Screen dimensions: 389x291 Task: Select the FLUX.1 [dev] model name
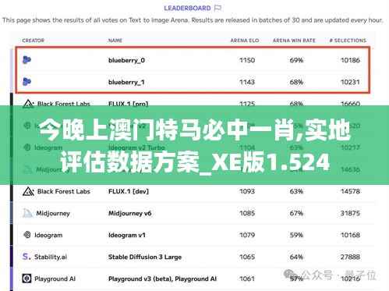pos(129,191)
